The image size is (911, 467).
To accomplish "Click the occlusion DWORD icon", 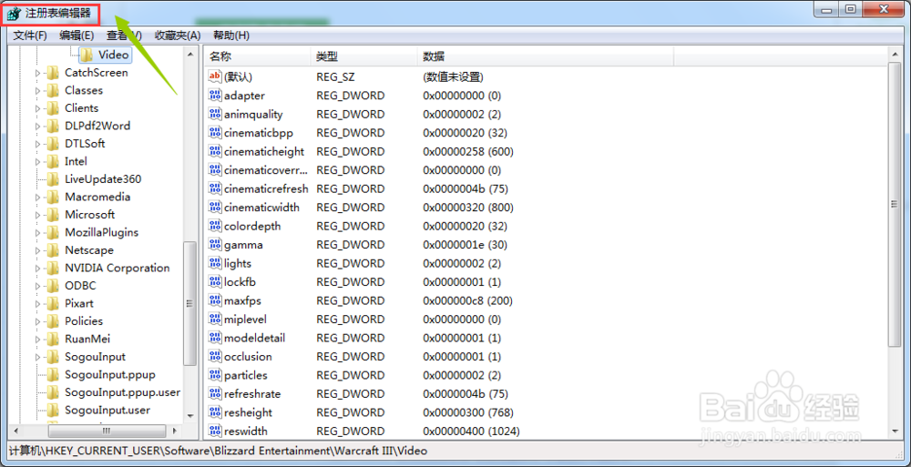I will [x=215, y=357].
